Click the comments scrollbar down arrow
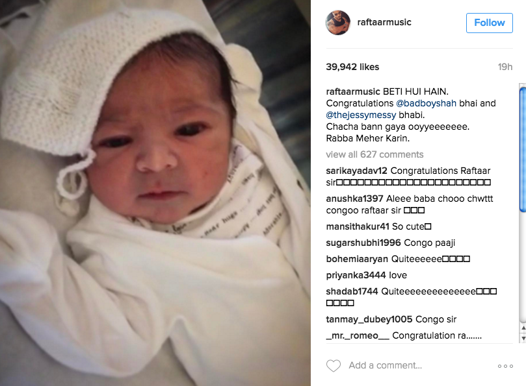Viewport: 526px width, 386px height. [x=523, y=338]
